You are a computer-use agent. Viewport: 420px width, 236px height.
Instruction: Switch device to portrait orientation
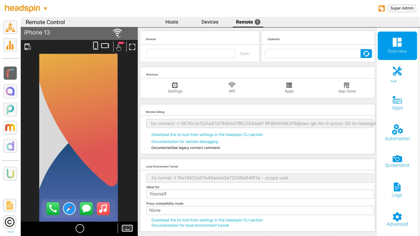click(x=96, y=46)
